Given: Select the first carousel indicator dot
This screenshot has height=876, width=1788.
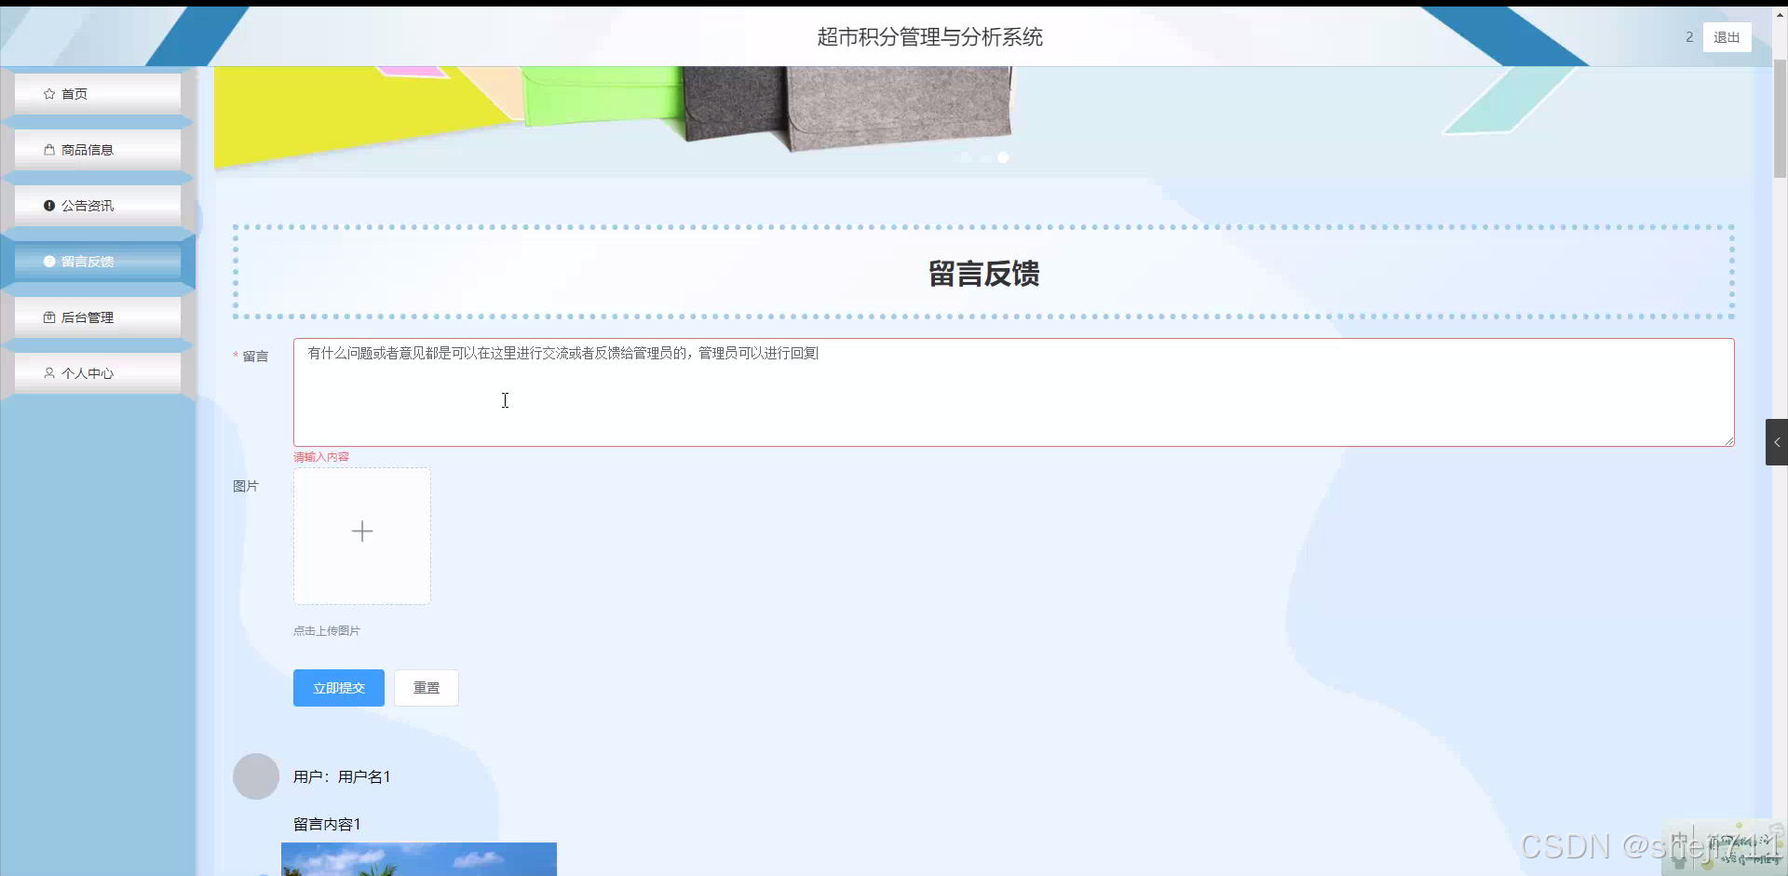Looking at the screenshot, I should point(966,158).
